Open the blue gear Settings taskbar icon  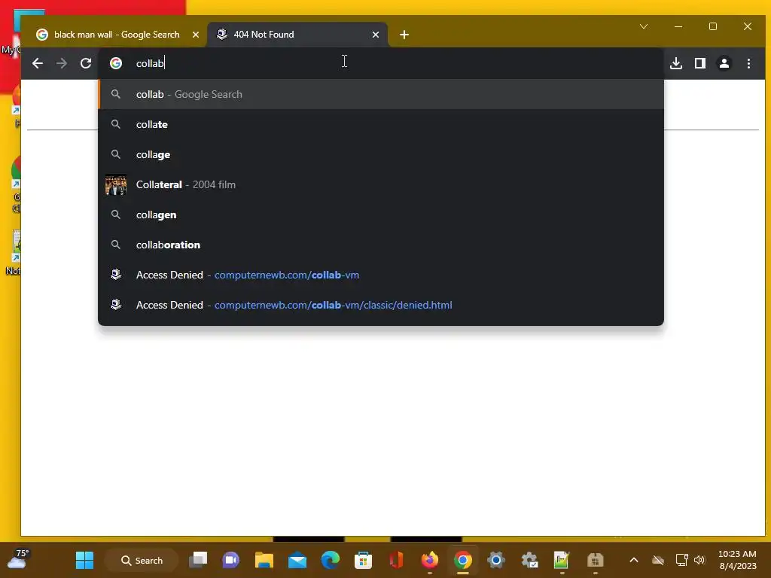[x=496, y=560]
